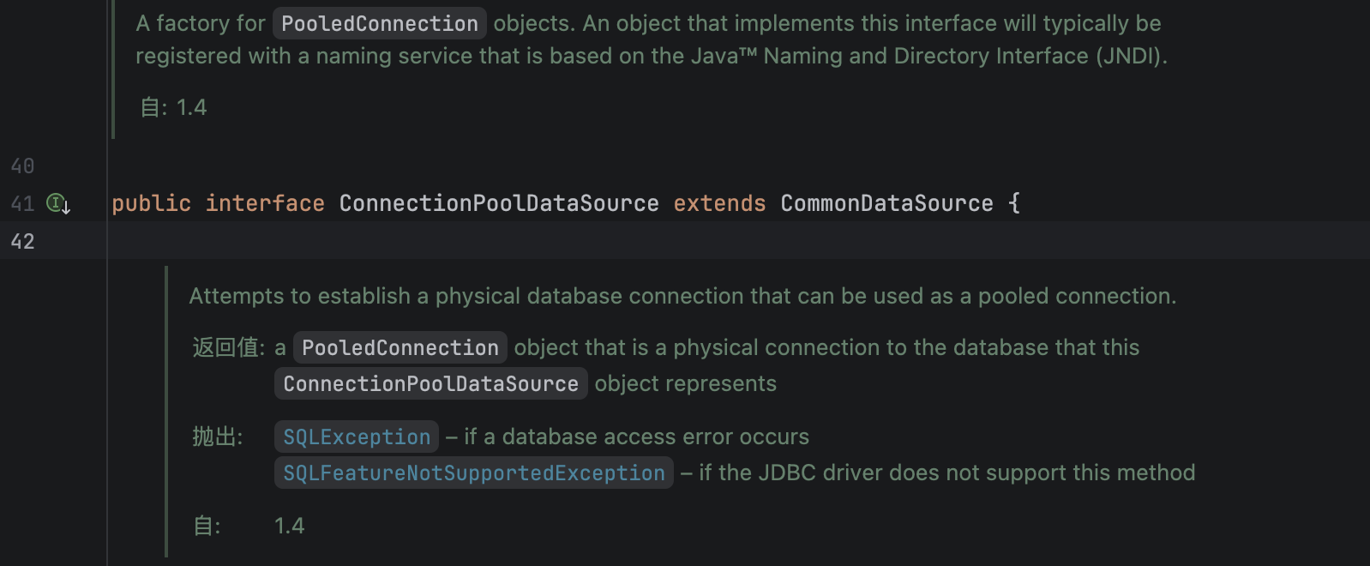Click the interface keyword on line 41

point(265,203)
